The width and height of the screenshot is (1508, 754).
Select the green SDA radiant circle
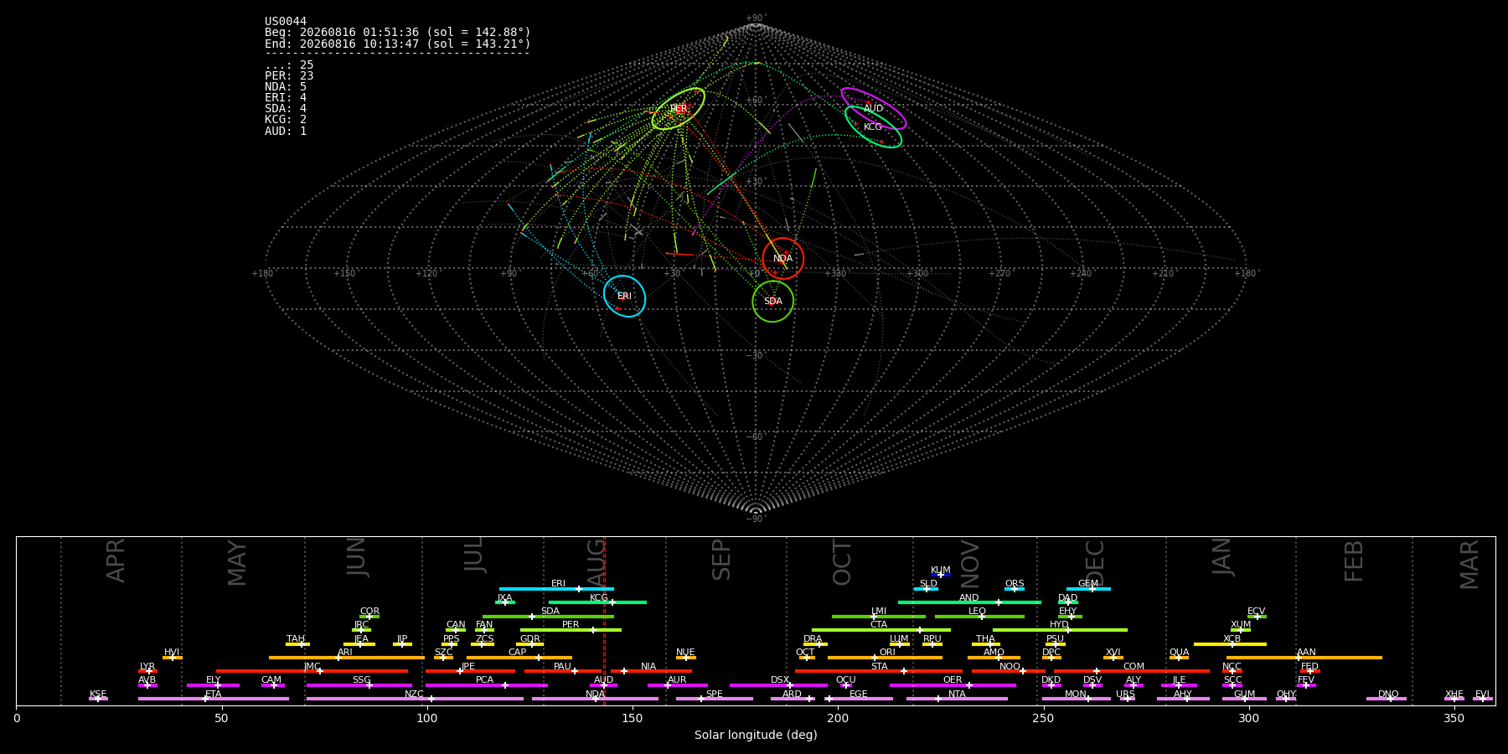(x=773, y=302)
